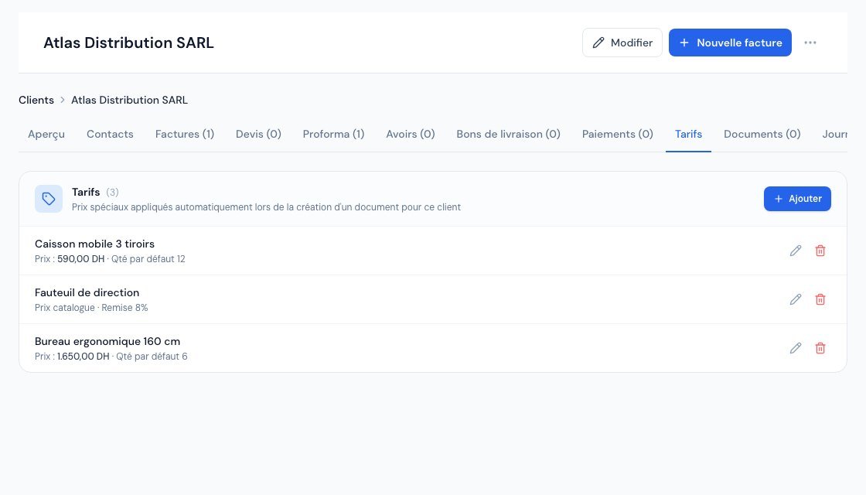
Task: Select the Devis (0) tab
Action: [258, 135]
